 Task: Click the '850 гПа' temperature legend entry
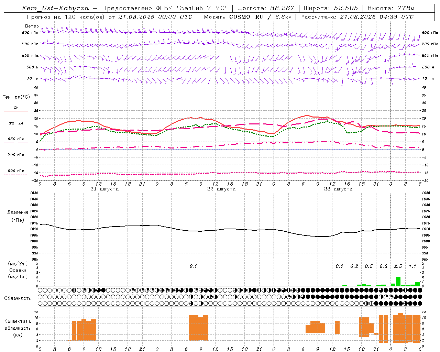point(16,139)
